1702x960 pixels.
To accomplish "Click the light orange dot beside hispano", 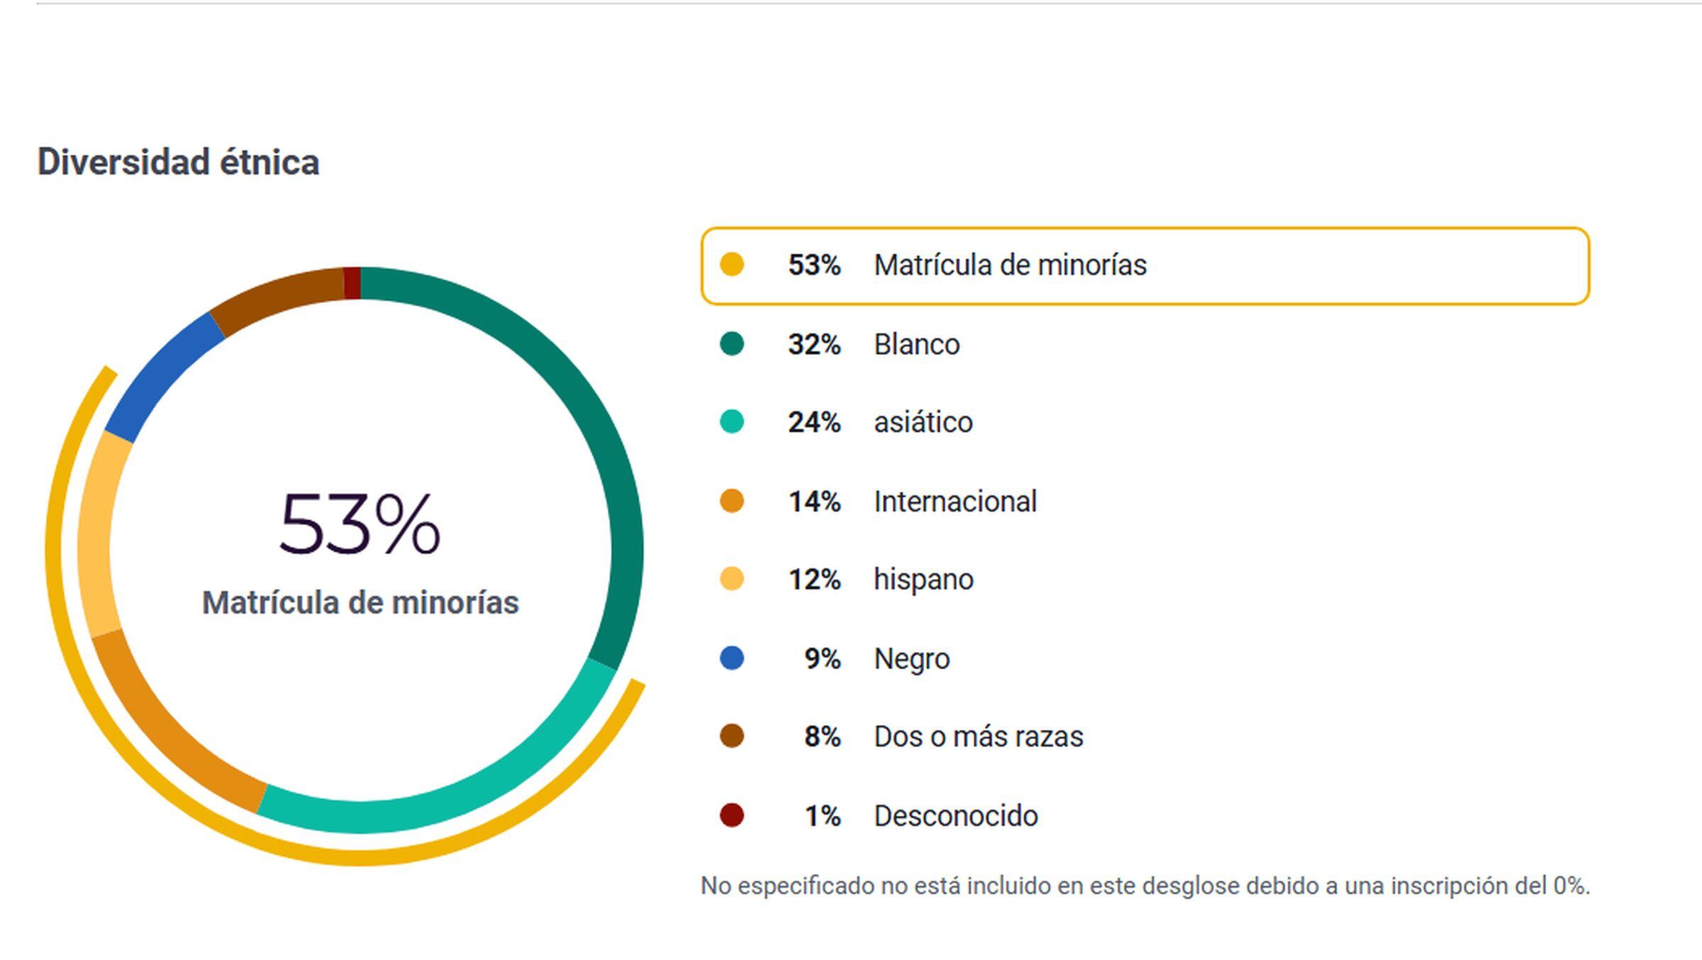I will [731, 579].
